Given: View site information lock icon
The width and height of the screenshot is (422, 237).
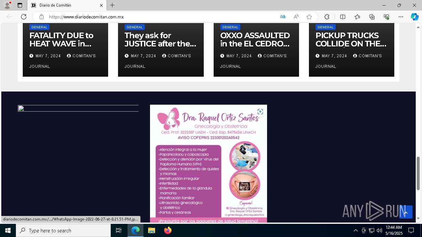Looking at the screenshot, I should 42,17.
